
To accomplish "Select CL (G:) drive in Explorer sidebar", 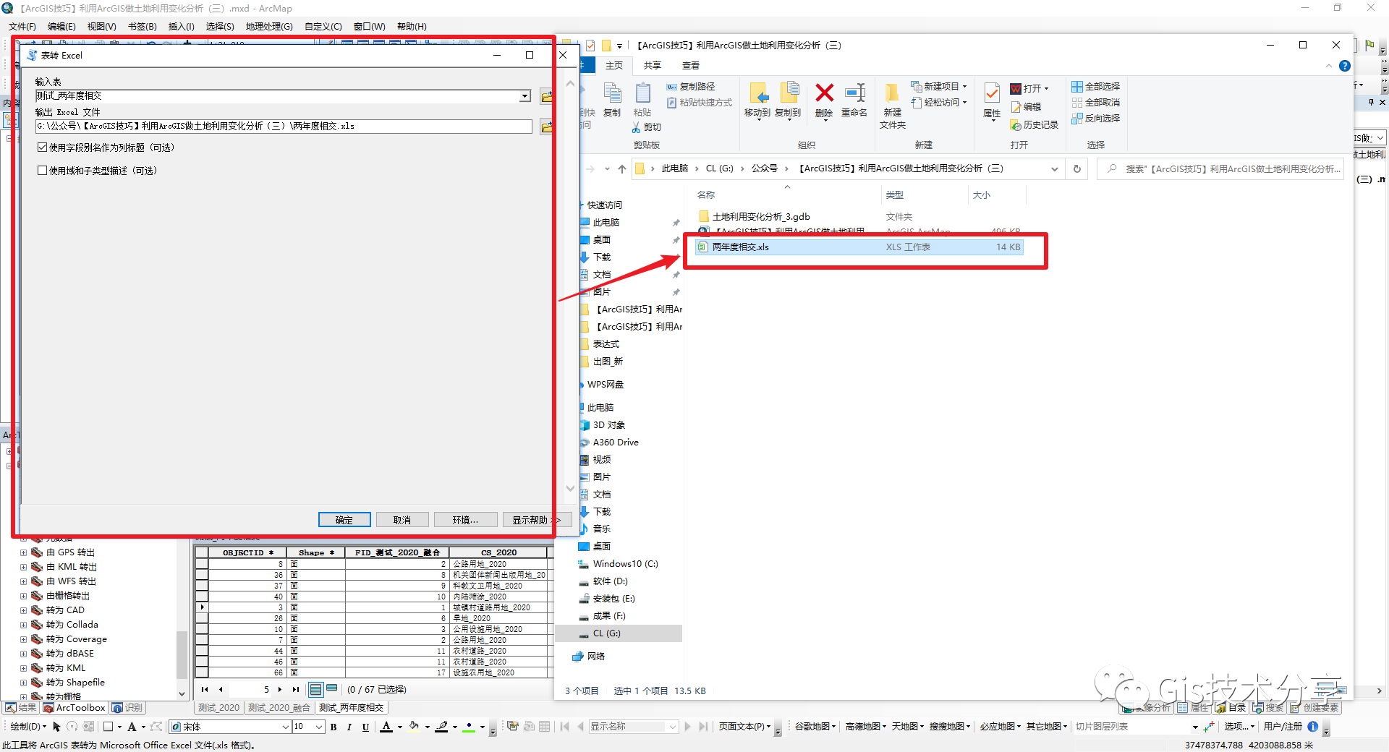I will (x=619, y=633).
